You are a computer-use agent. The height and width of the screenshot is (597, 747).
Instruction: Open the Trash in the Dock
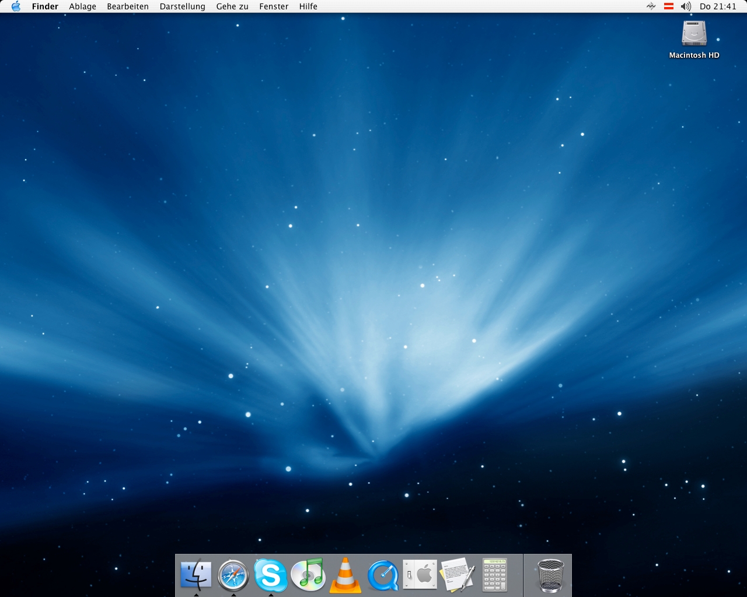(550, 575)
